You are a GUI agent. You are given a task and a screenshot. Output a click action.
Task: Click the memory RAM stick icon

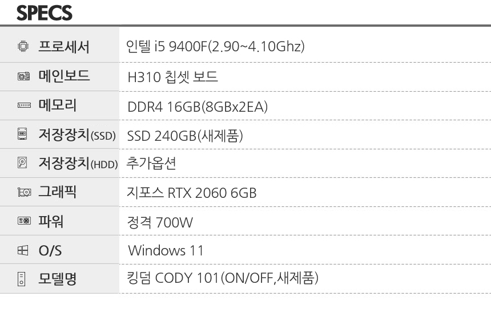click(x=24, y=105)
